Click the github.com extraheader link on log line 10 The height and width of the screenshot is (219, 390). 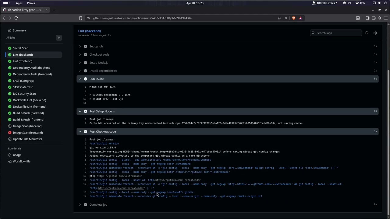119,176
